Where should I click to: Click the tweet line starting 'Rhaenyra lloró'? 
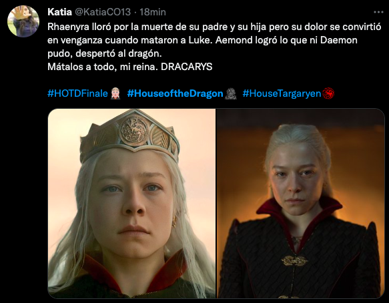(x=214, y=27)
